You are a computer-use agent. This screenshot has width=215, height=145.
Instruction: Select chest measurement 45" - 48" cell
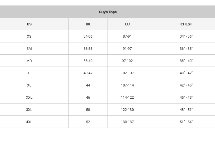(186, 97)
